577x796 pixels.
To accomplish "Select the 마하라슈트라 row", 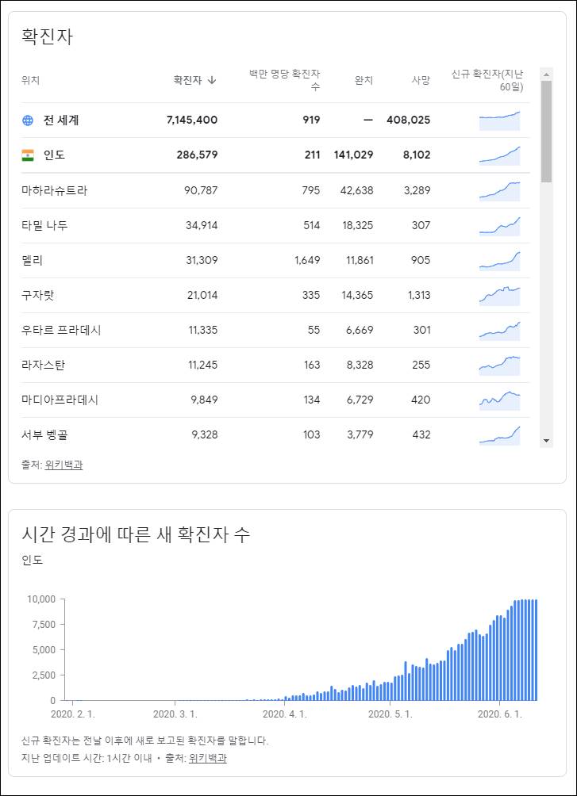I will tap(275, 190).
